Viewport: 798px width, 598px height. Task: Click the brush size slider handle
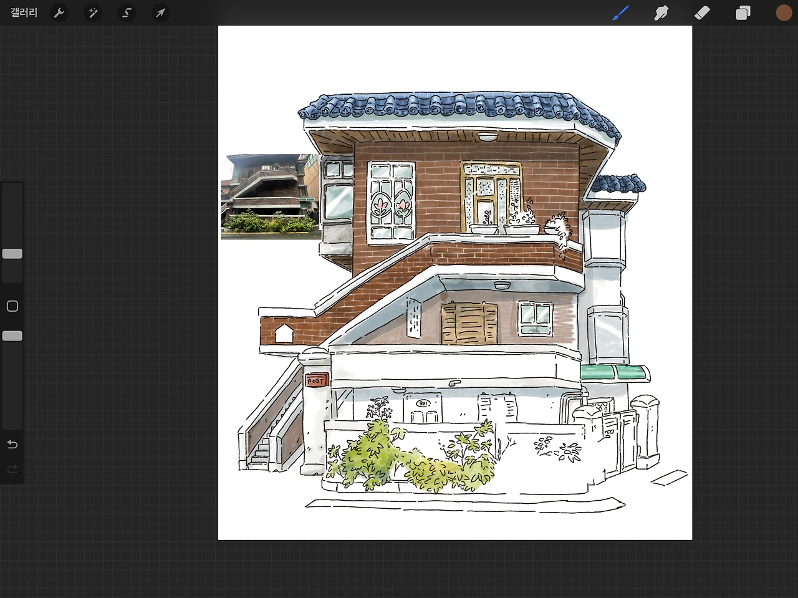point(12,254)
